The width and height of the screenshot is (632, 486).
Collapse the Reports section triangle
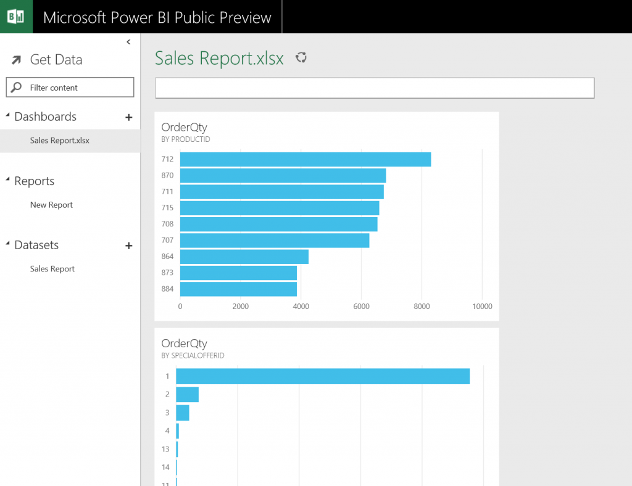click(x=8, y=180)
